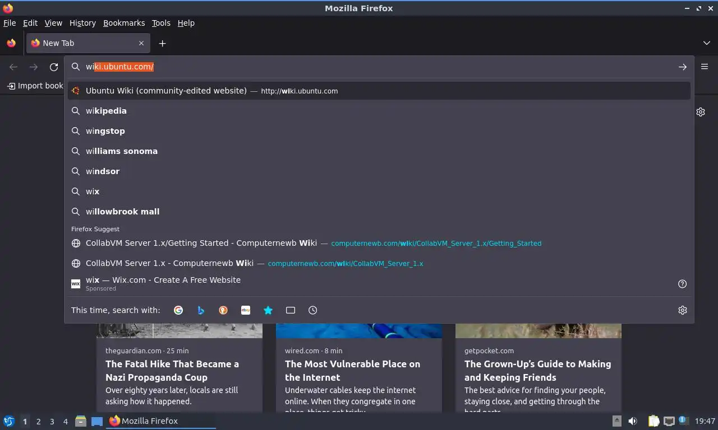Open search settings gear in dropdown

point(683,310)
